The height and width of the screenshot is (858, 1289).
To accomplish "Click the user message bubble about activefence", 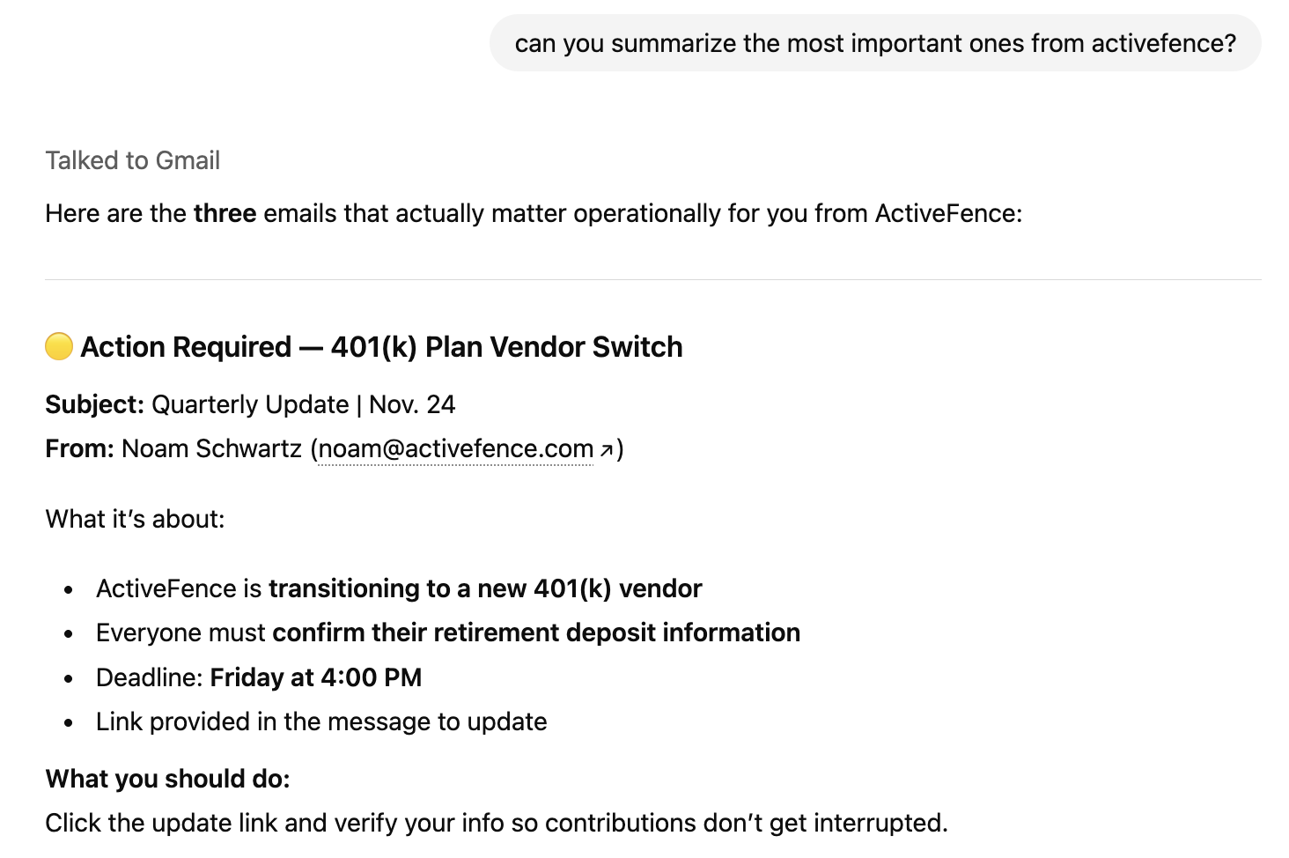I will [874, 43].
